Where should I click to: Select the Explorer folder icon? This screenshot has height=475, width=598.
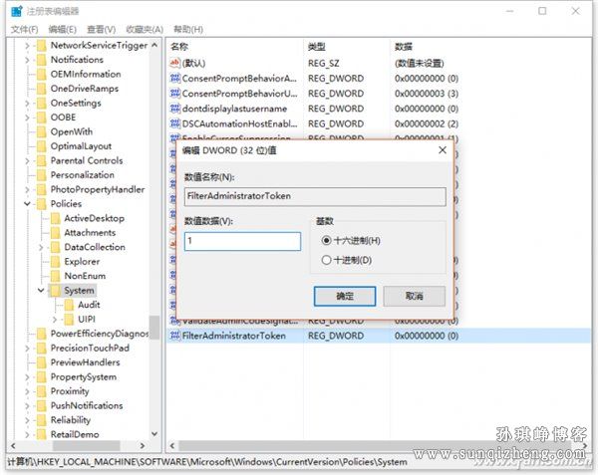tap(55, 262)
